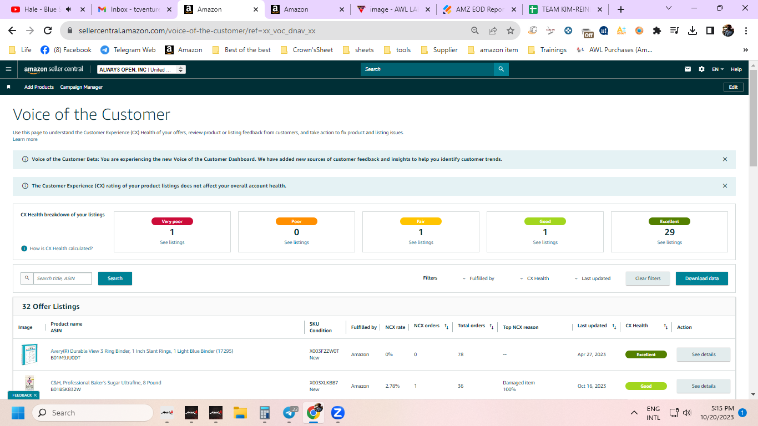
Task: Click the Edit button on the favorites bar
Action: [x=733, y=87]
